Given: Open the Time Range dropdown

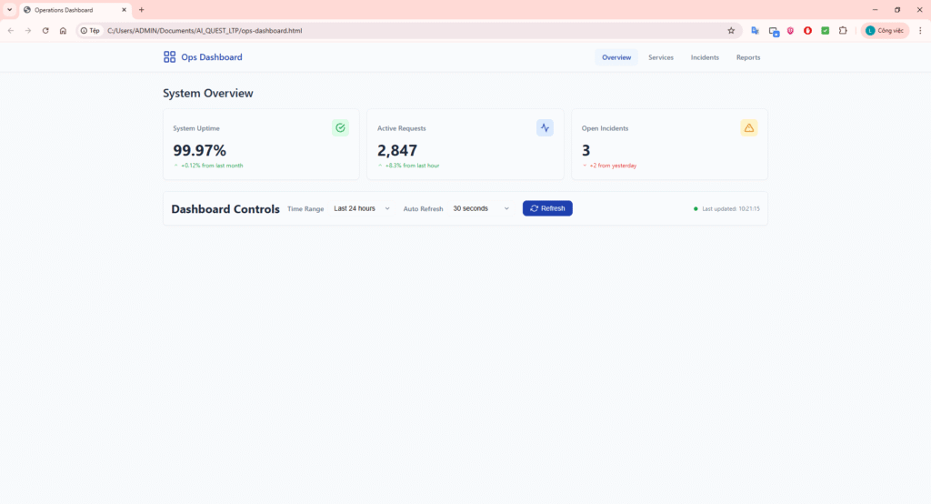Looking at the screenshot, I should [x=361, y=208].
